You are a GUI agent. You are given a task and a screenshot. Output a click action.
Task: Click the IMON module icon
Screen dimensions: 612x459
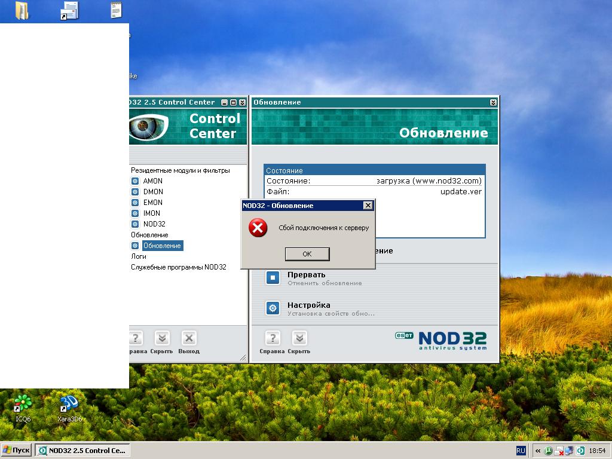(x=135, y=213)
